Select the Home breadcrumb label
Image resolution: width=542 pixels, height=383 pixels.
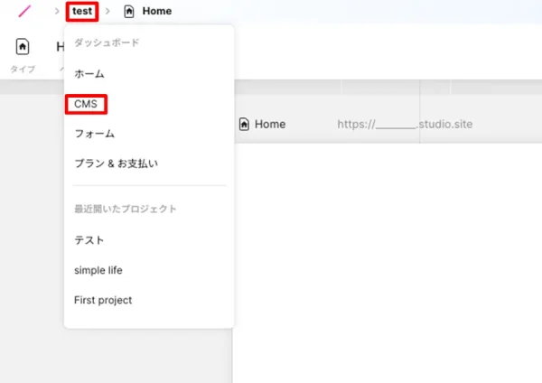(157, 11)
